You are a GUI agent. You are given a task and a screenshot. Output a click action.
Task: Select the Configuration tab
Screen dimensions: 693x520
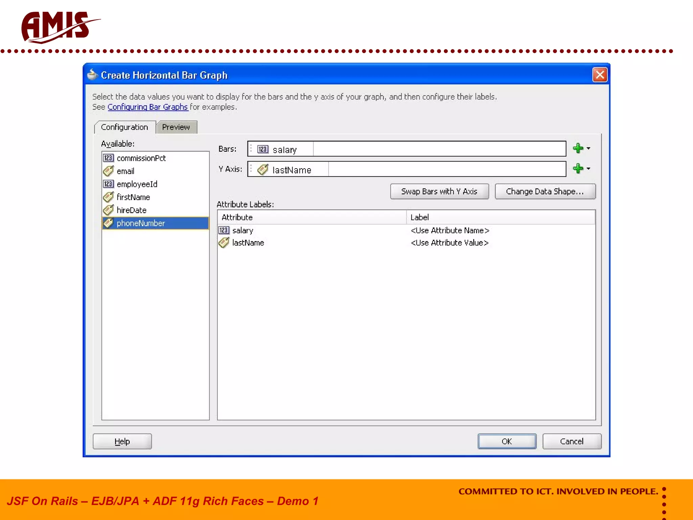pyautogui.click(x=125, y=127)
